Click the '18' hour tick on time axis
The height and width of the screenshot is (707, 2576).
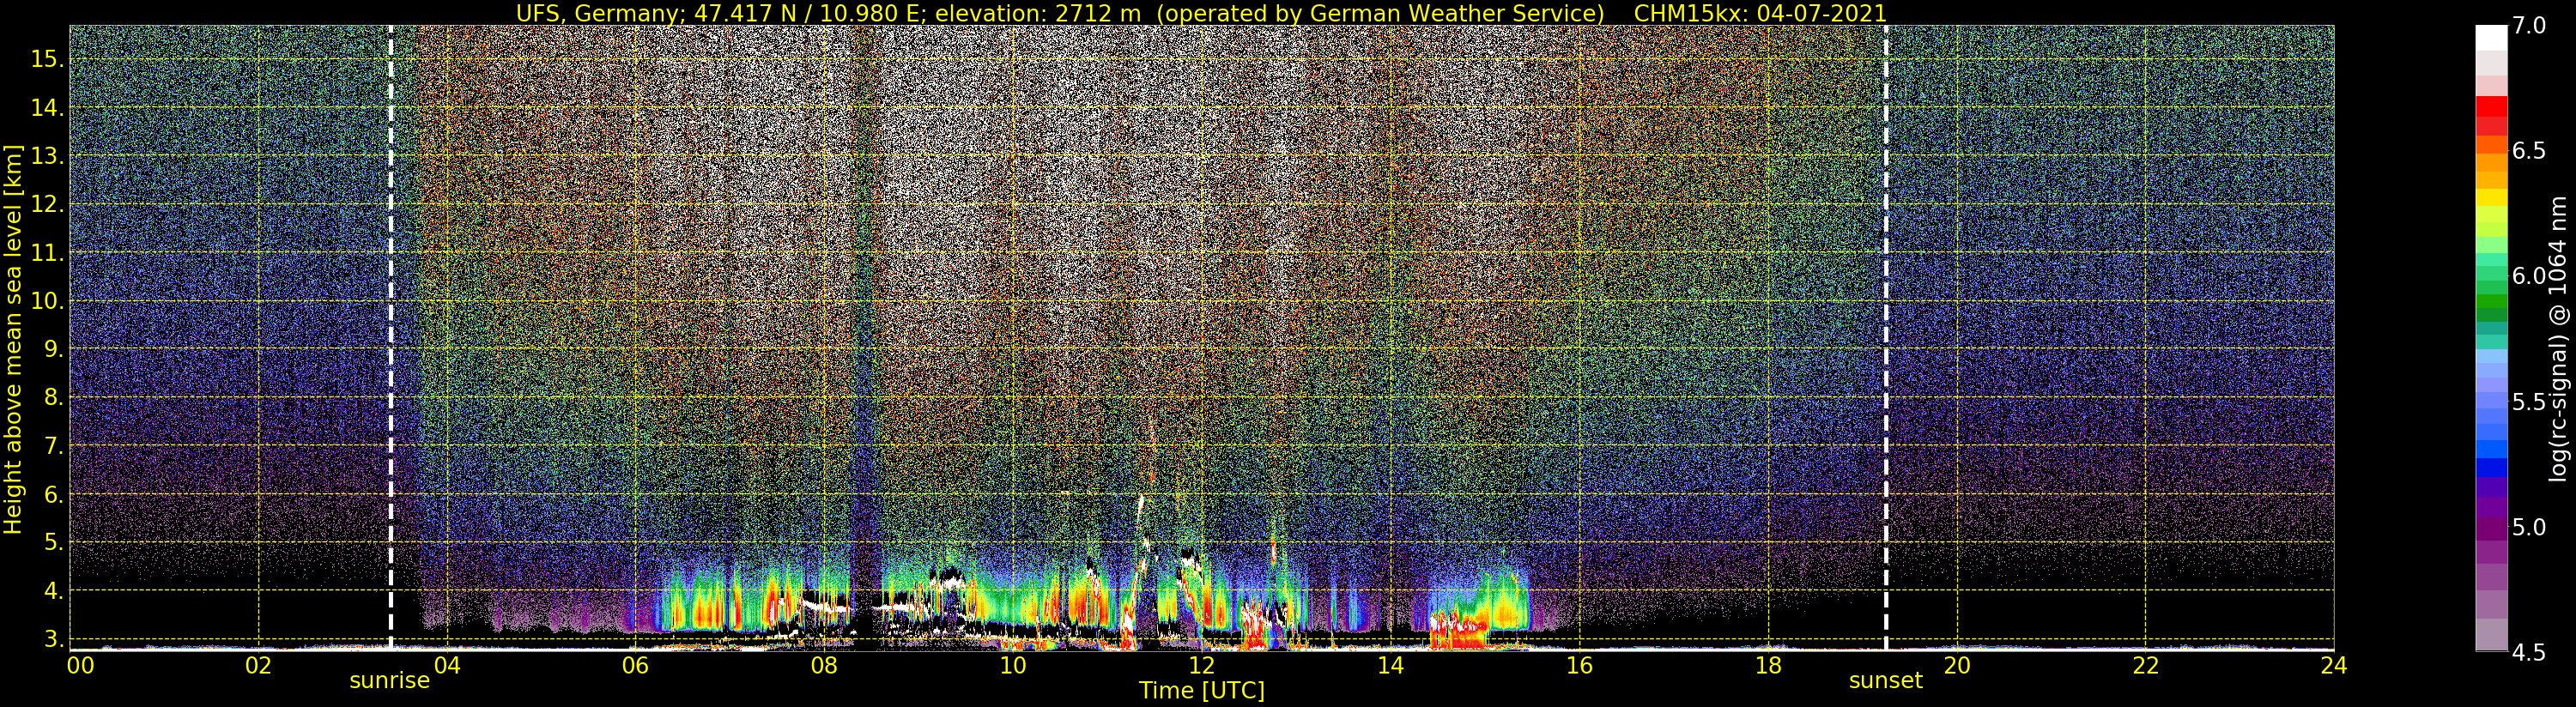click(1768, 664)
